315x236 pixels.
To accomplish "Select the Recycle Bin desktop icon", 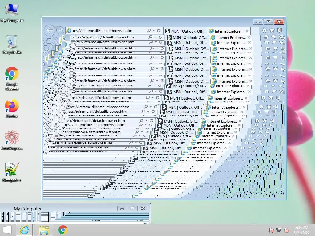I will [x=12, y=44].
